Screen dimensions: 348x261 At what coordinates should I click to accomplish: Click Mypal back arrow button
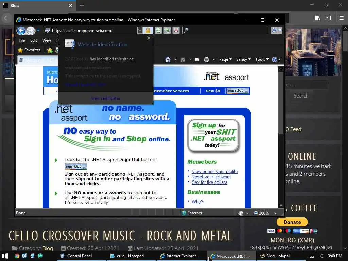[x=7, y=18]
